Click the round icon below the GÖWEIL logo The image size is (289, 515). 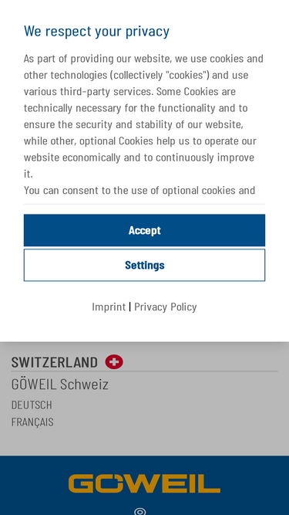[140, 511]
